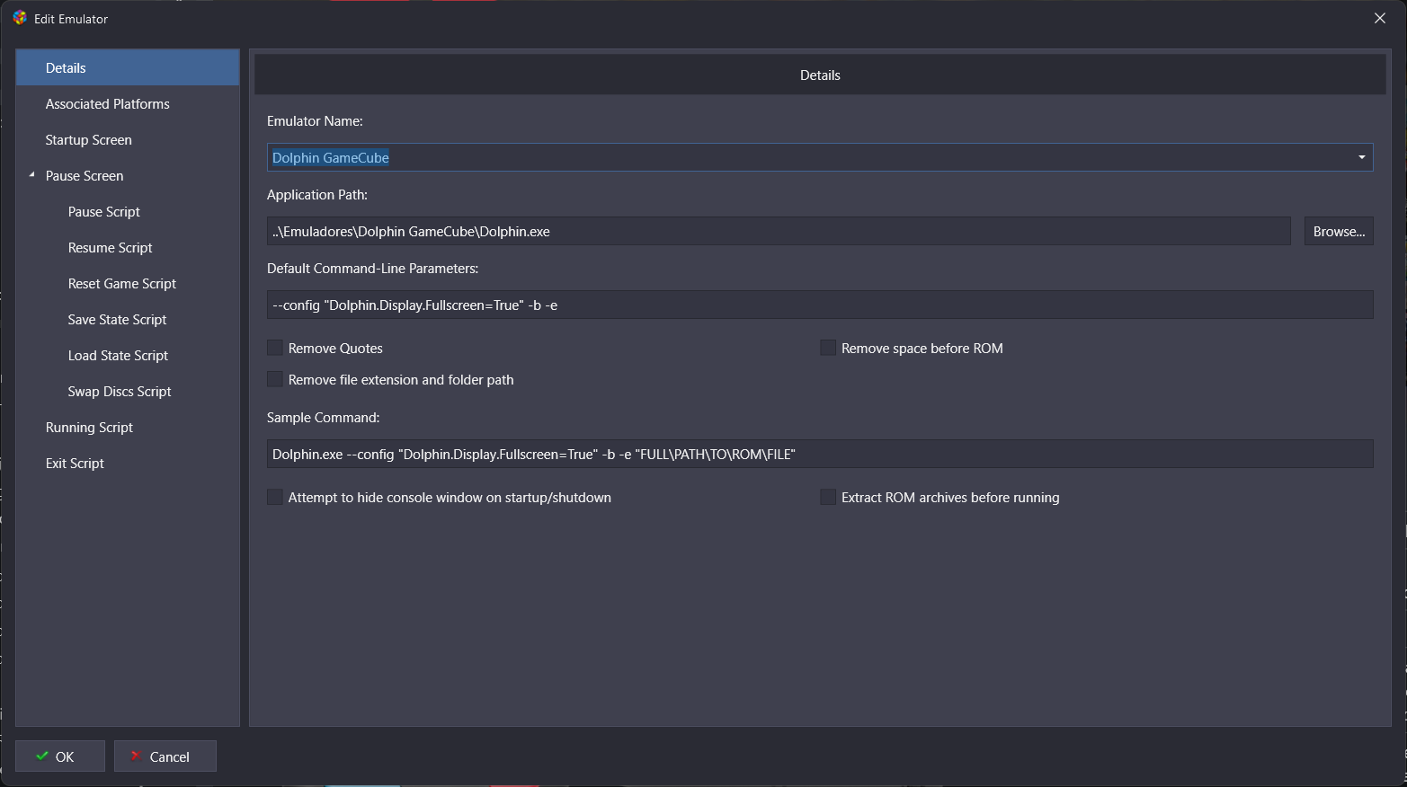Enable Remove space before ROM checkbox
1407x787 pixels.
828,348
